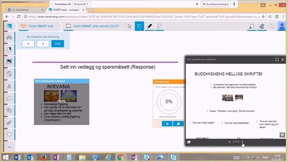Image resolution: width=288 pixels, height=162 pixels.
Task: Select the shapes tool in sidebar
Action: (9, 98)
